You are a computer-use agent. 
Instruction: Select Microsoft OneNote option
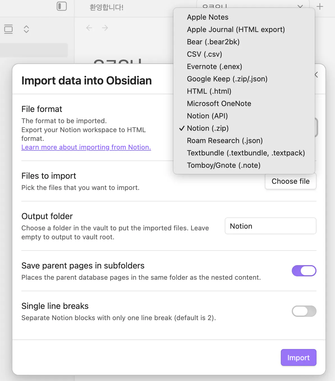(x=219, y=104)
